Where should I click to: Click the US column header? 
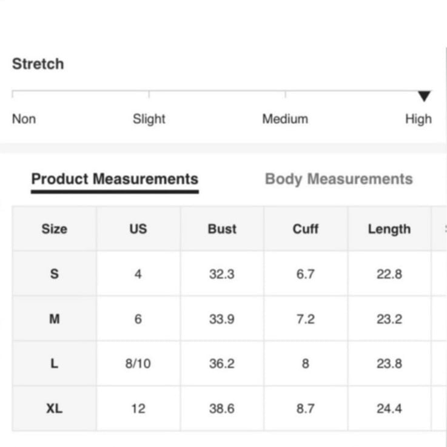138,229
